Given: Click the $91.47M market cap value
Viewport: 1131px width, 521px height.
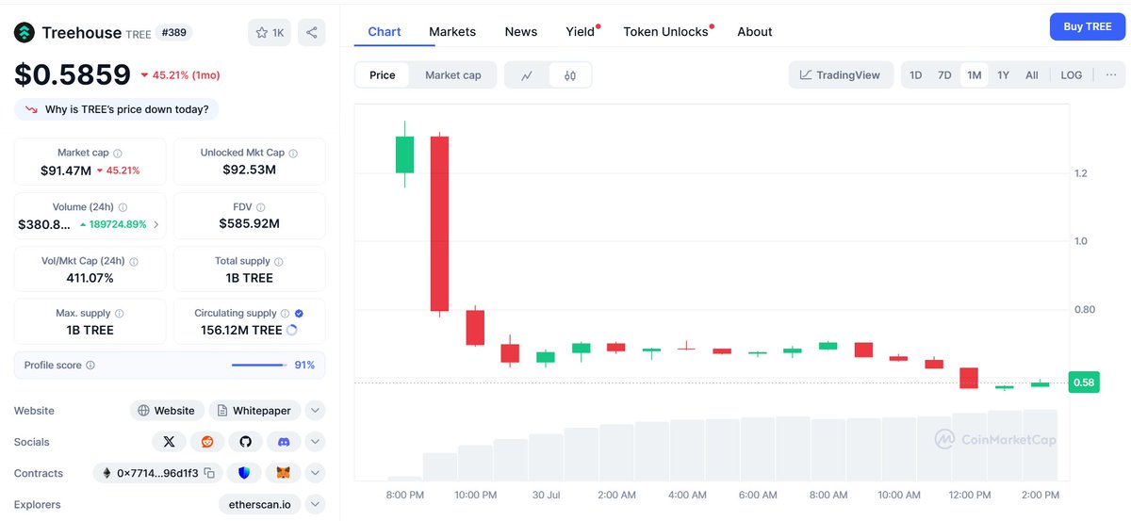Looking at the screenshot, I should coord(66,171).
